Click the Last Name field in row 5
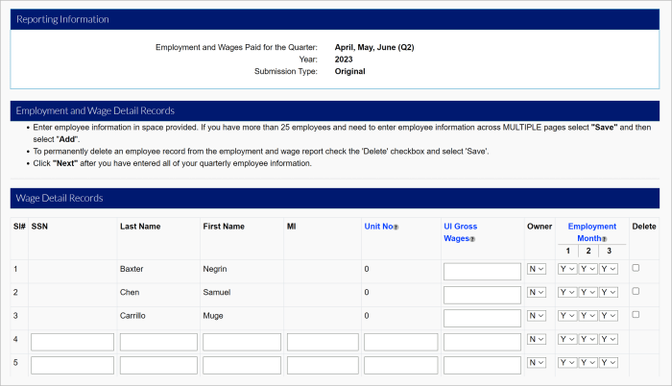 coord(158,365)
